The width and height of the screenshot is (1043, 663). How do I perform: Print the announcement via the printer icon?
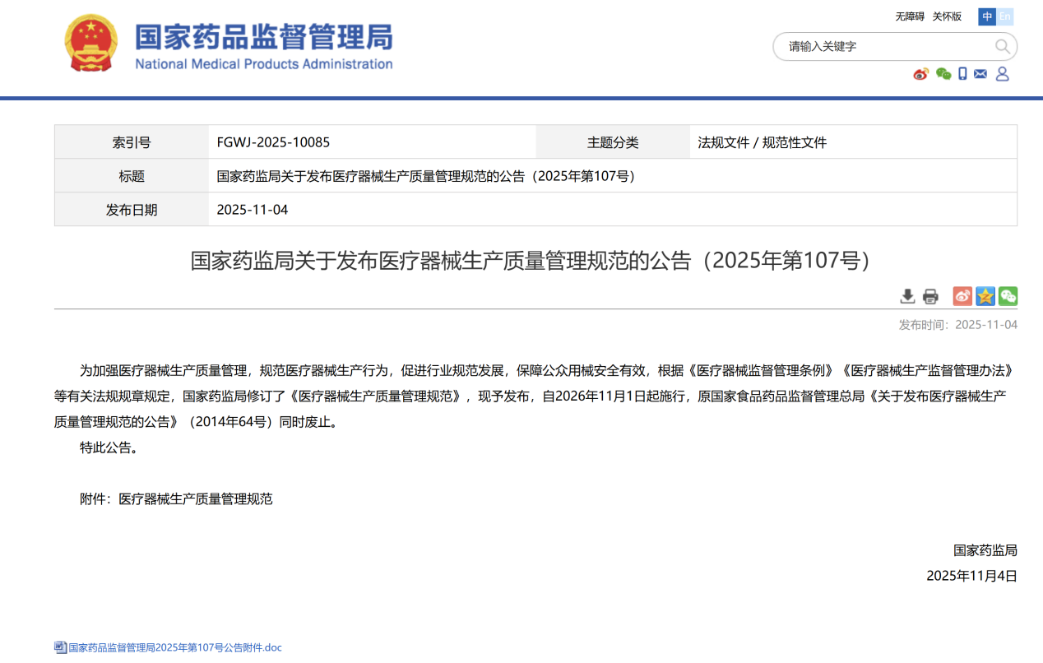(930, 296)
